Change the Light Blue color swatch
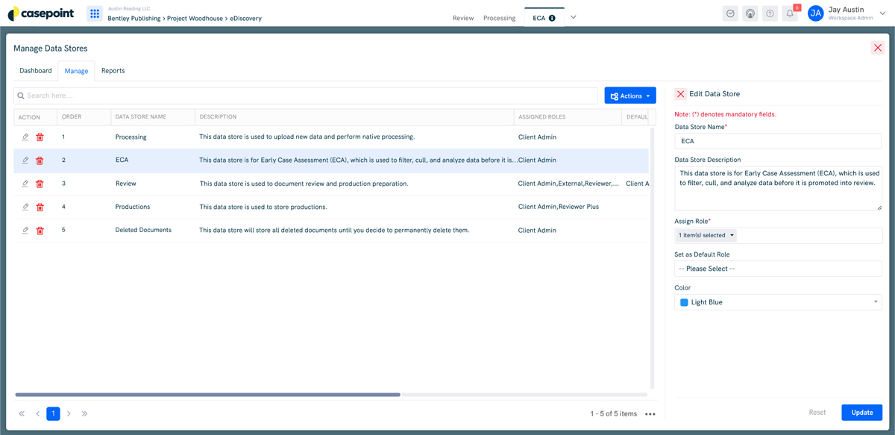The width and height of the screenshot is (895, 435). click(x=778, y=301)
